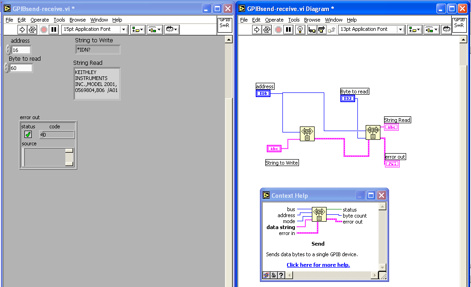This screenshot has height=287, width=471.
Task: Open Browse menu in Diagram window
Action: [312, 20]
